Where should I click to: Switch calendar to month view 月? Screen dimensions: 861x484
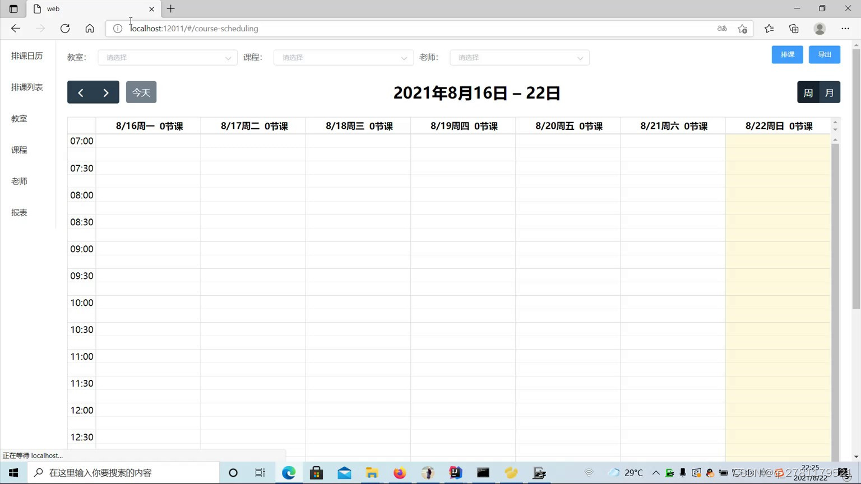point(830,92)
